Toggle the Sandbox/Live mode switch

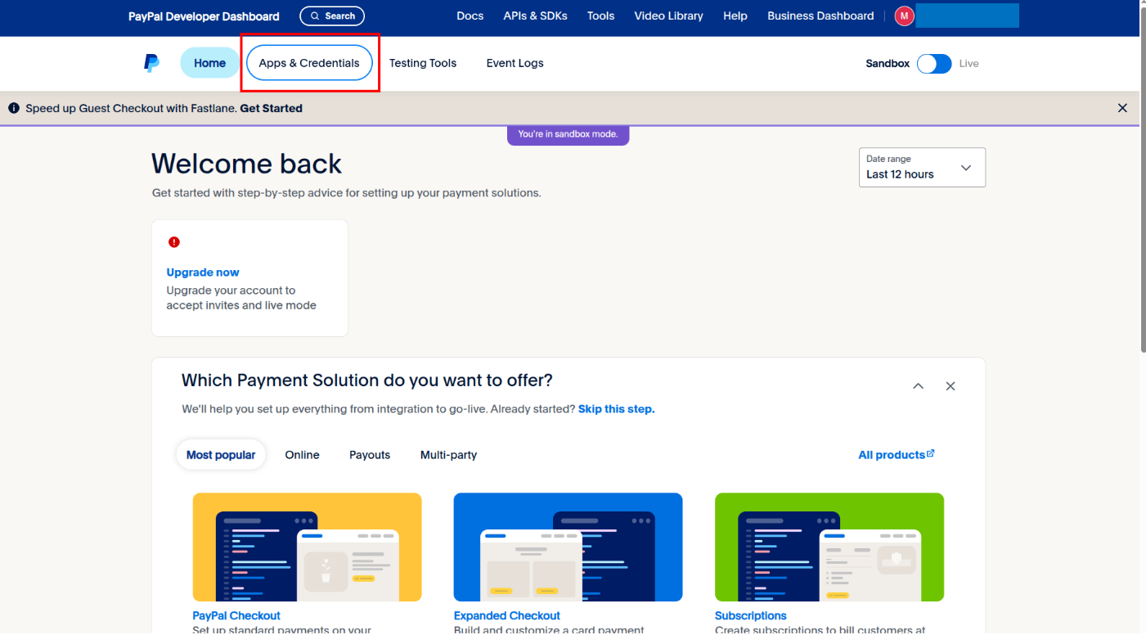tap(934, 64)
